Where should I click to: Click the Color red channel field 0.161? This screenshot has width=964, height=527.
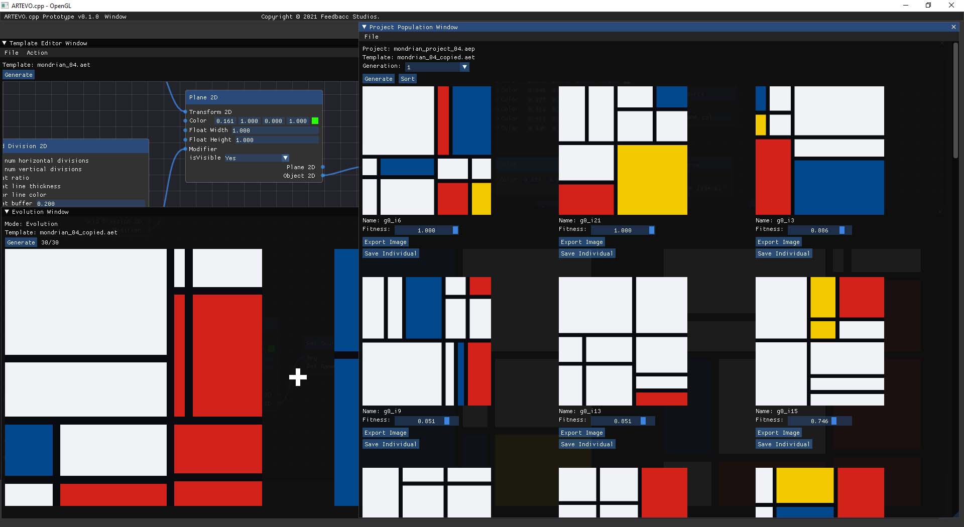pyautogui.click(x=225, y=121)
